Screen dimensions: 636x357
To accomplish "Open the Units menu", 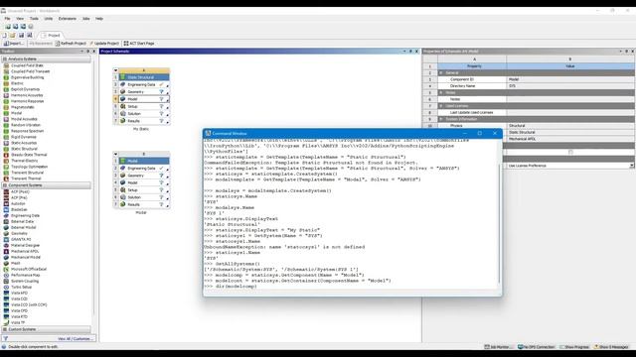I will click(x=49, y=19).
